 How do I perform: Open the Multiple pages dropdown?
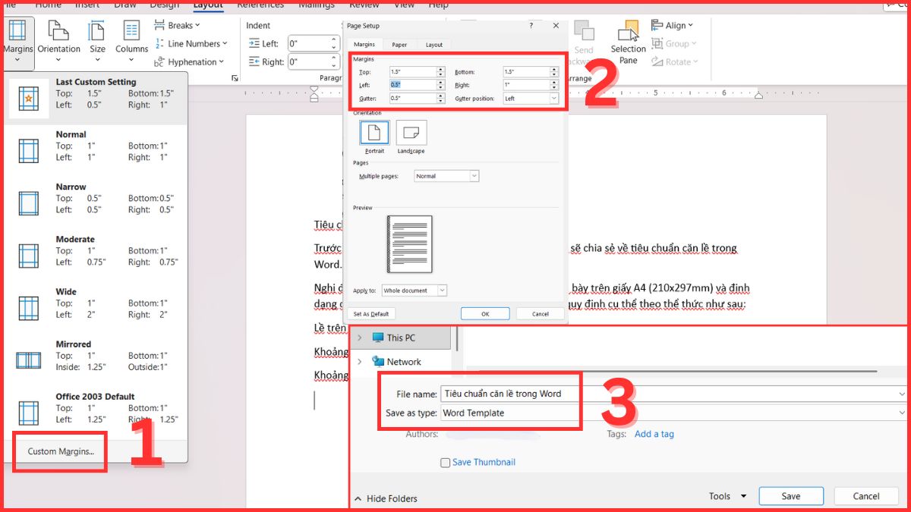pos(474,175)
